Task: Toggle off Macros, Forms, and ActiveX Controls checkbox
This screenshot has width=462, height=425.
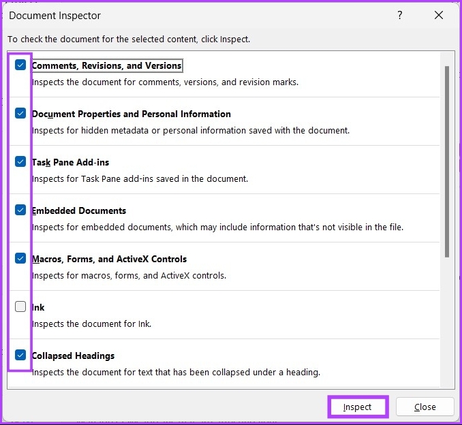Action: coord(20,259)
